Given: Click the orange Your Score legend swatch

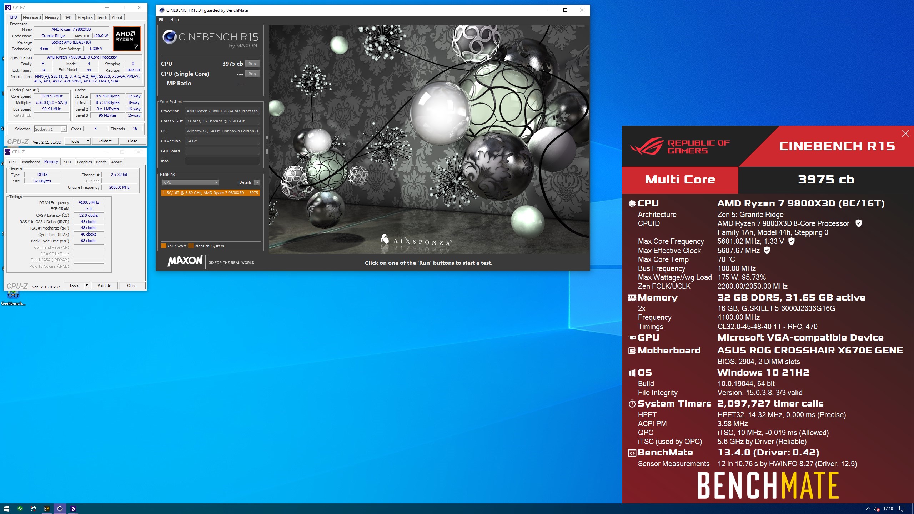Looking at the screenshot, I should [x=164, y=246].
